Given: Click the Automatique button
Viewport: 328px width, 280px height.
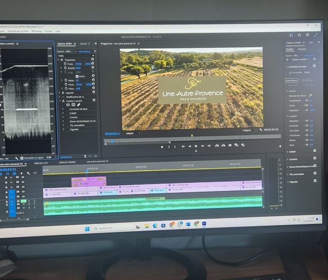Looking at the screenshot, I should point(291,80).
